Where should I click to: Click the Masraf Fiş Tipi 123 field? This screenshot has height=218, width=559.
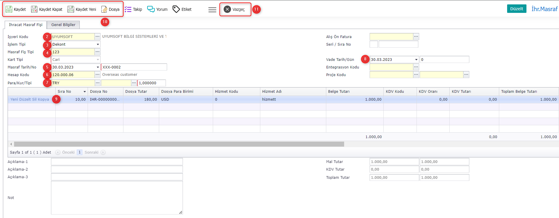[x=73, y=52]
